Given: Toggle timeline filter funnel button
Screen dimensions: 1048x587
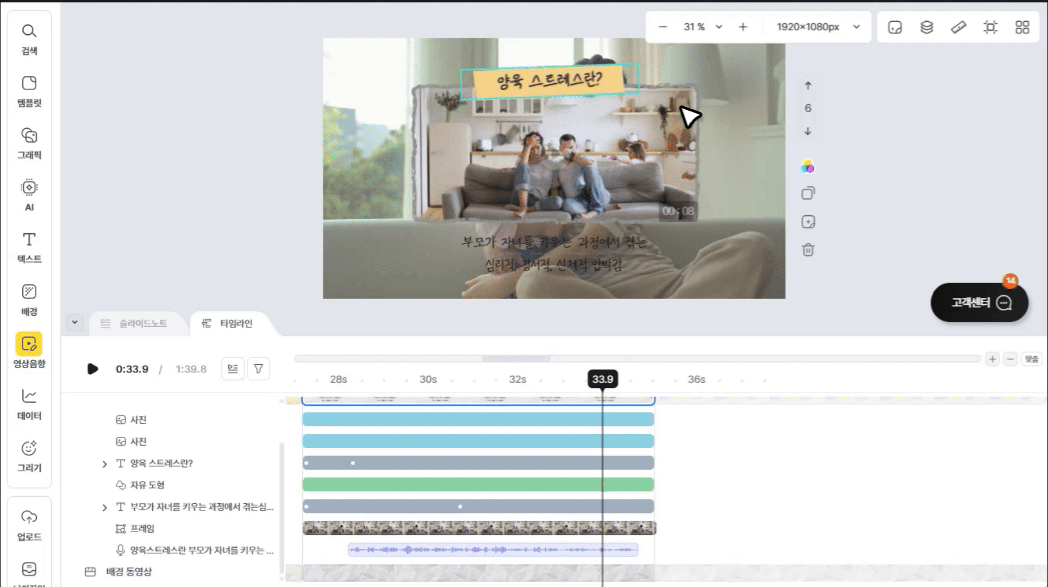Looking at the screenshot, I should [258, 369].
